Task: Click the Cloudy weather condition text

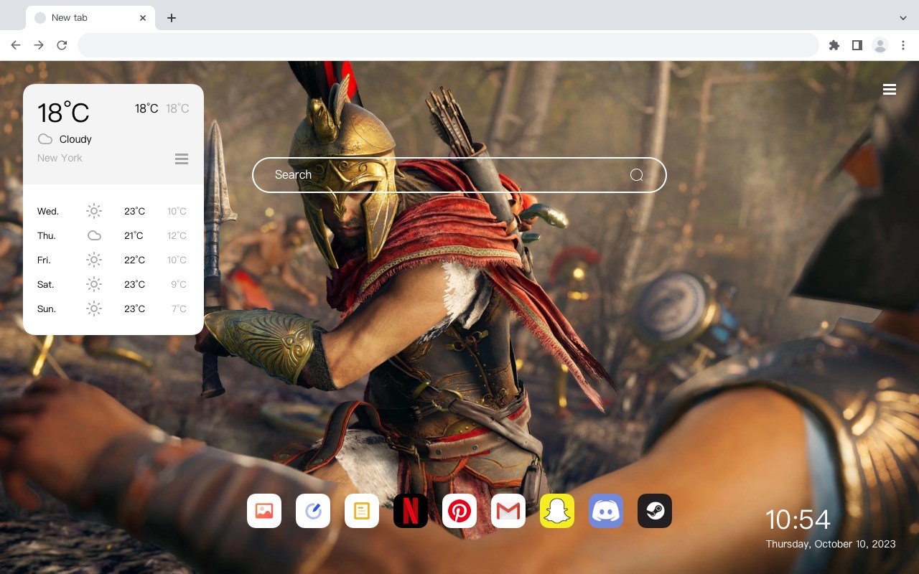Action: click(x=75, y=139)
